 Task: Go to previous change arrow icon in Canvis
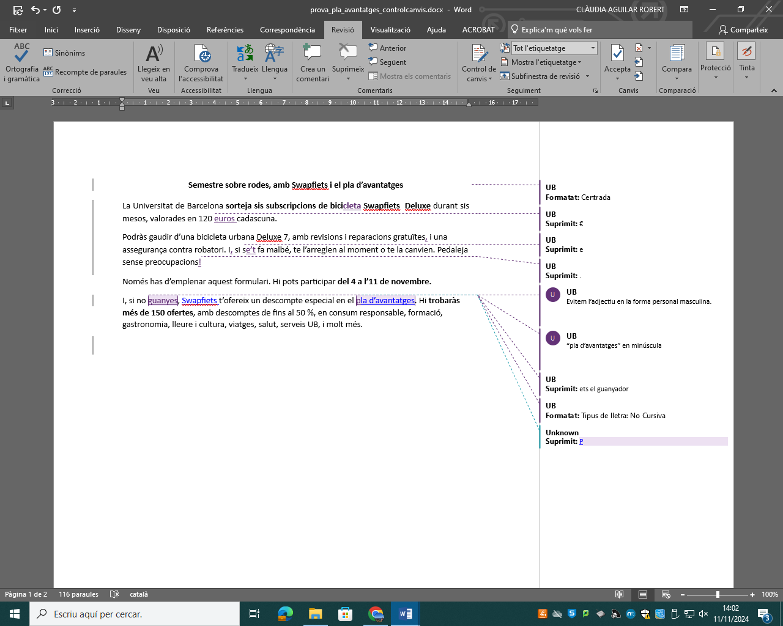click(639, 62)
